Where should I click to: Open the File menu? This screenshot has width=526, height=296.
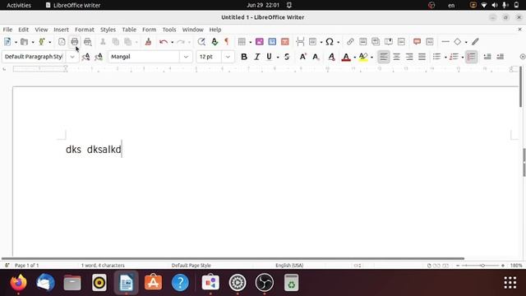[x=7, y=30]
